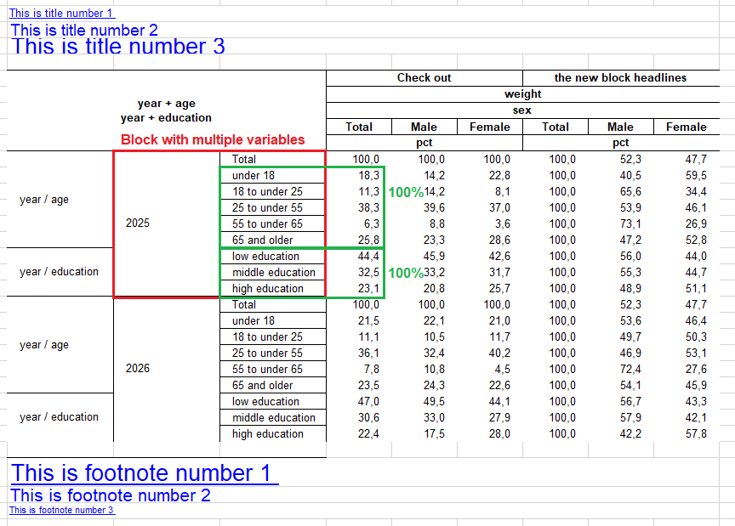735x526 pixels.
Task: Select the 2025 year cell
Action: 137,223
